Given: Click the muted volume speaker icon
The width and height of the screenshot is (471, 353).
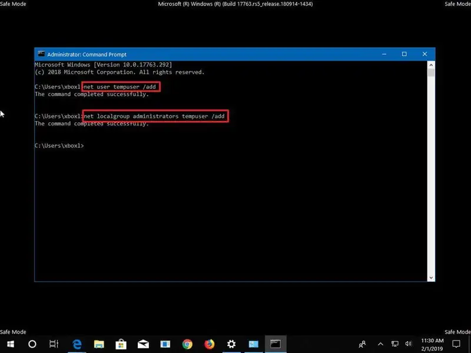Looking at the screenshot, I should [x=409, y=344].
